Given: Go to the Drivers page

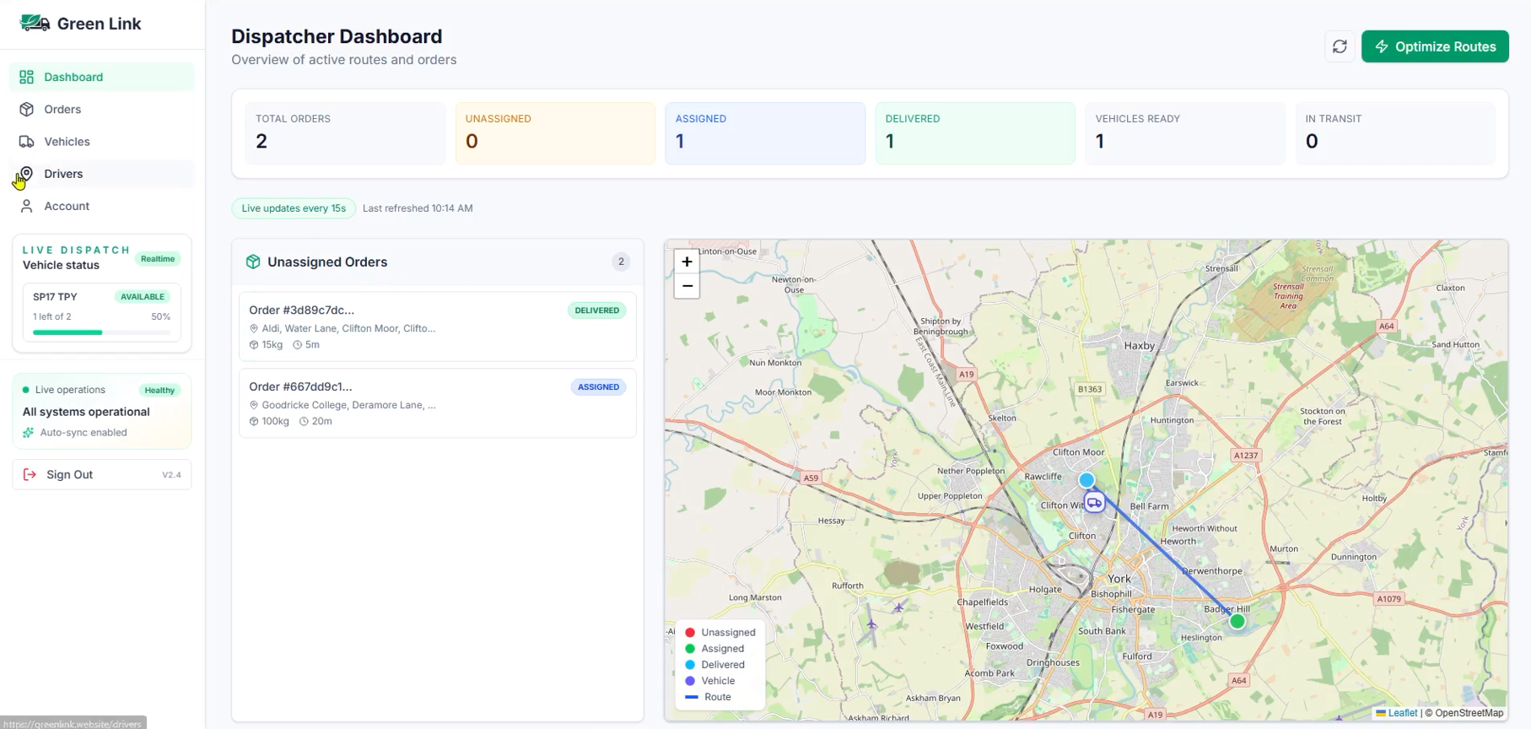Looking at the screenshot, I should click(x=63, y=174).
